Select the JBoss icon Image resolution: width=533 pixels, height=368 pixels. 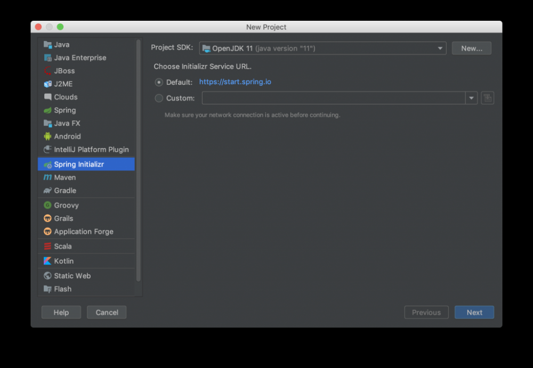pyautogui.click(x=48, y=71)
